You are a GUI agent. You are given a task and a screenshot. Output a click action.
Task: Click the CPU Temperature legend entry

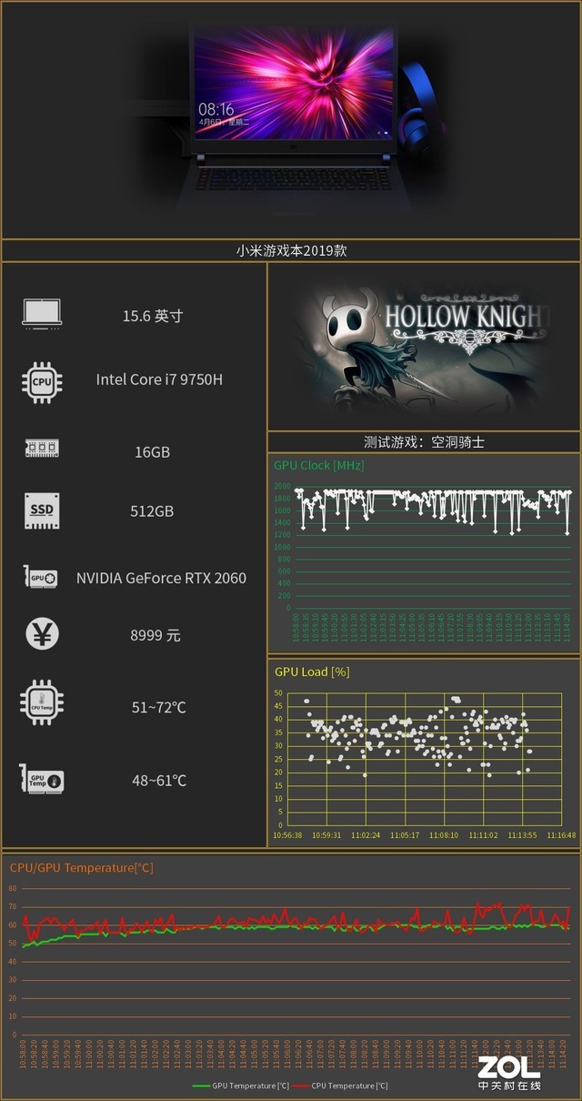(x=339, y=1086)
